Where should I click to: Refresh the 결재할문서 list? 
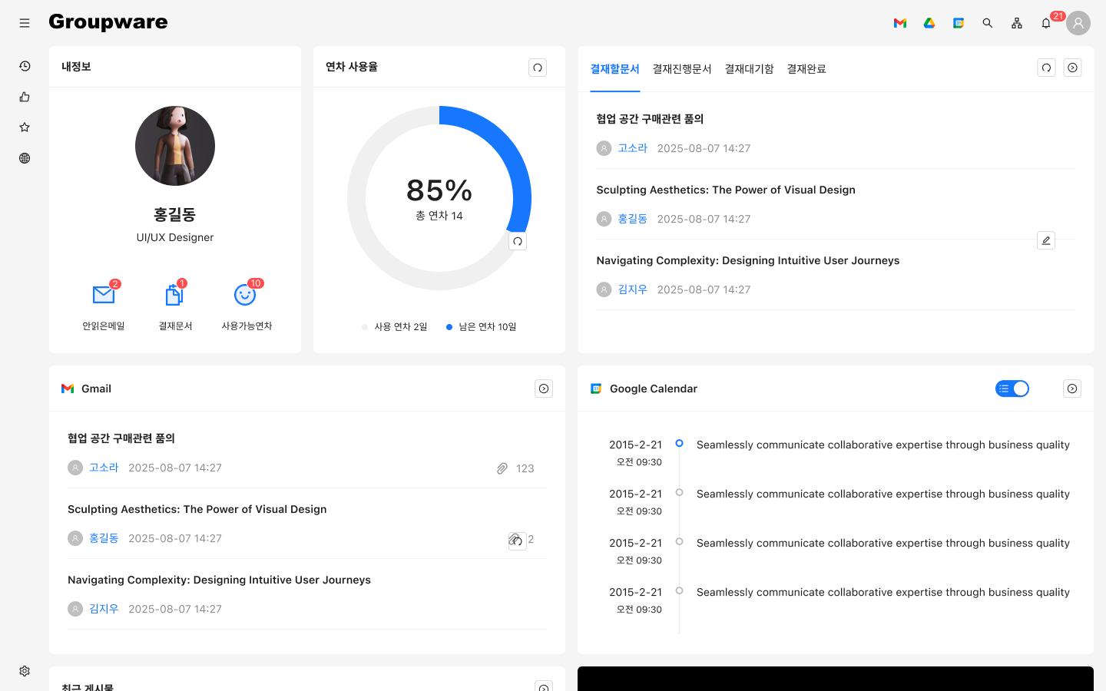[1046, 68]
